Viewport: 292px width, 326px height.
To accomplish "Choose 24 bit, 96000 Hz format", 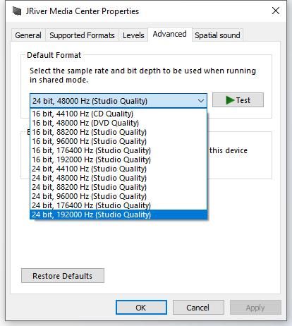I will click(118, 196).
